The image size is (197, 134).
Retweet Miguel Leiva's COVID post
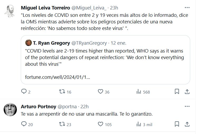click(x=62, y=92)
